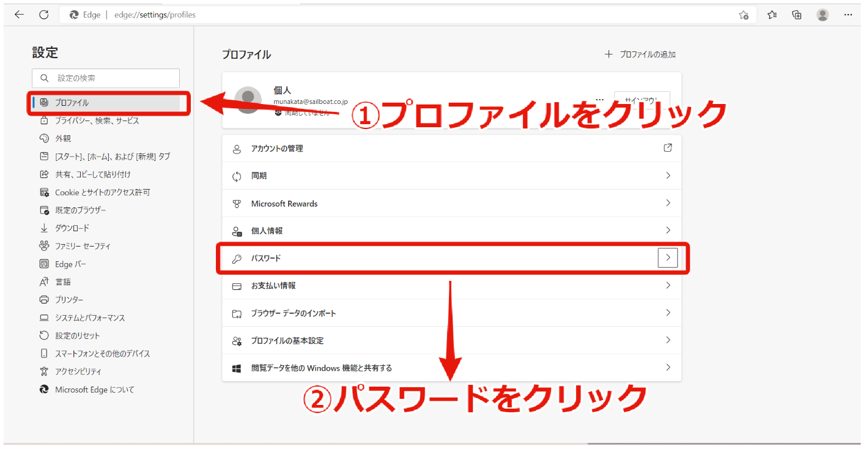Open 共有、コピーして貼り付け settings
This screenshot has height=449, width=866.
coord(84,174)
